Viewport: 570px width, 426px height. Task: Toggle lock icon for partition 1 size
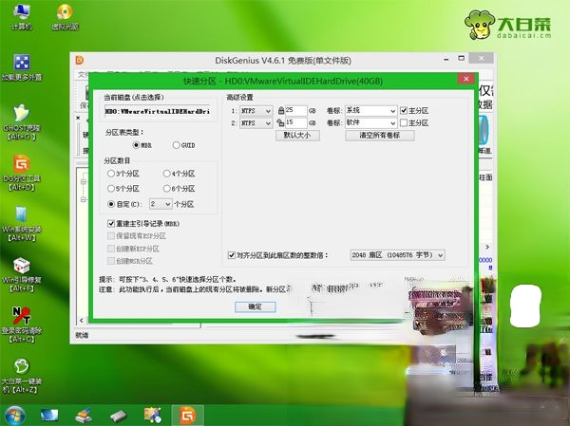(x=280, y=110)
